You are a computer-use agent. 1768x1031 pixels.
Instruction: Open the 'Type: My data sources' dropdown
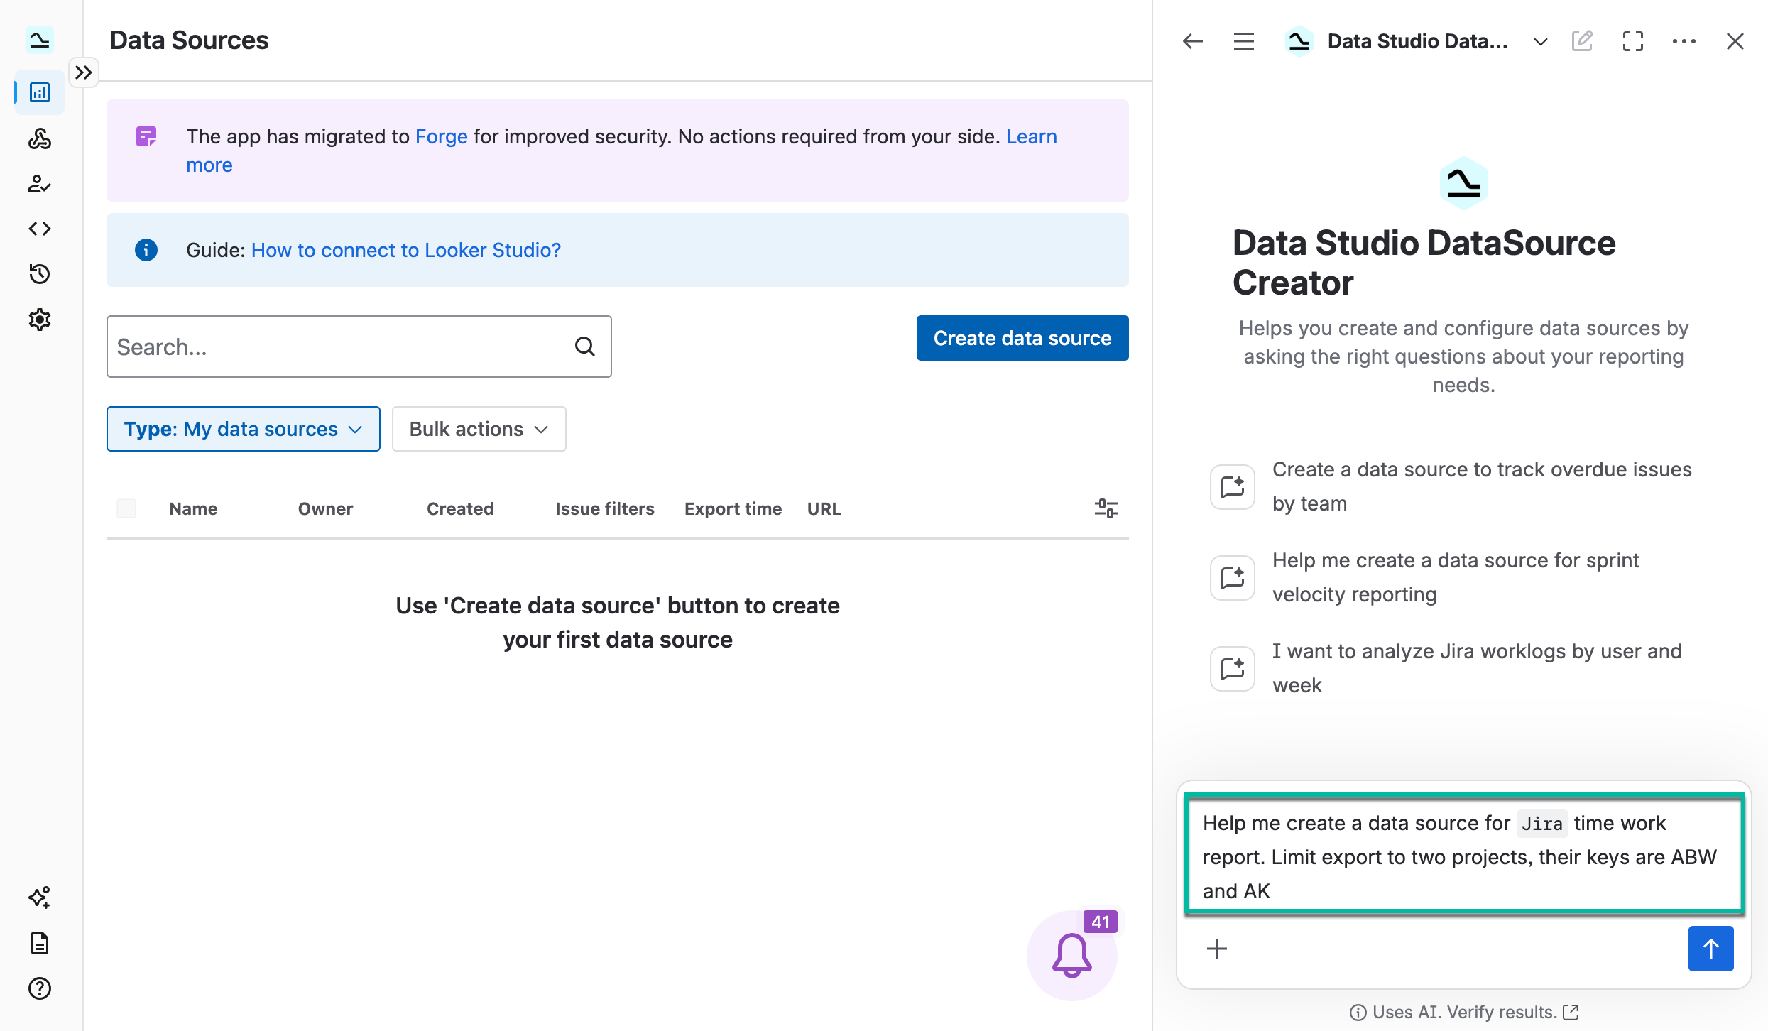244,429
